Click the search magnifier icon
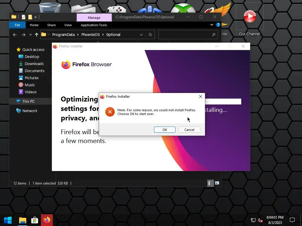This screenshot has height=226, width=302. pos(214,35)
